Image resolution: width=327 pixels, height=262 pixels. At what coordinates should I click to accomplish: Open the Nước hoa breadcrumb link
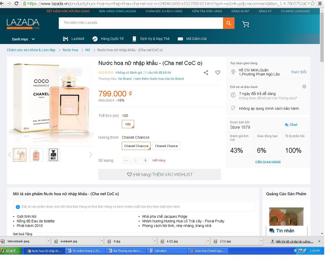tap(70, 50)
